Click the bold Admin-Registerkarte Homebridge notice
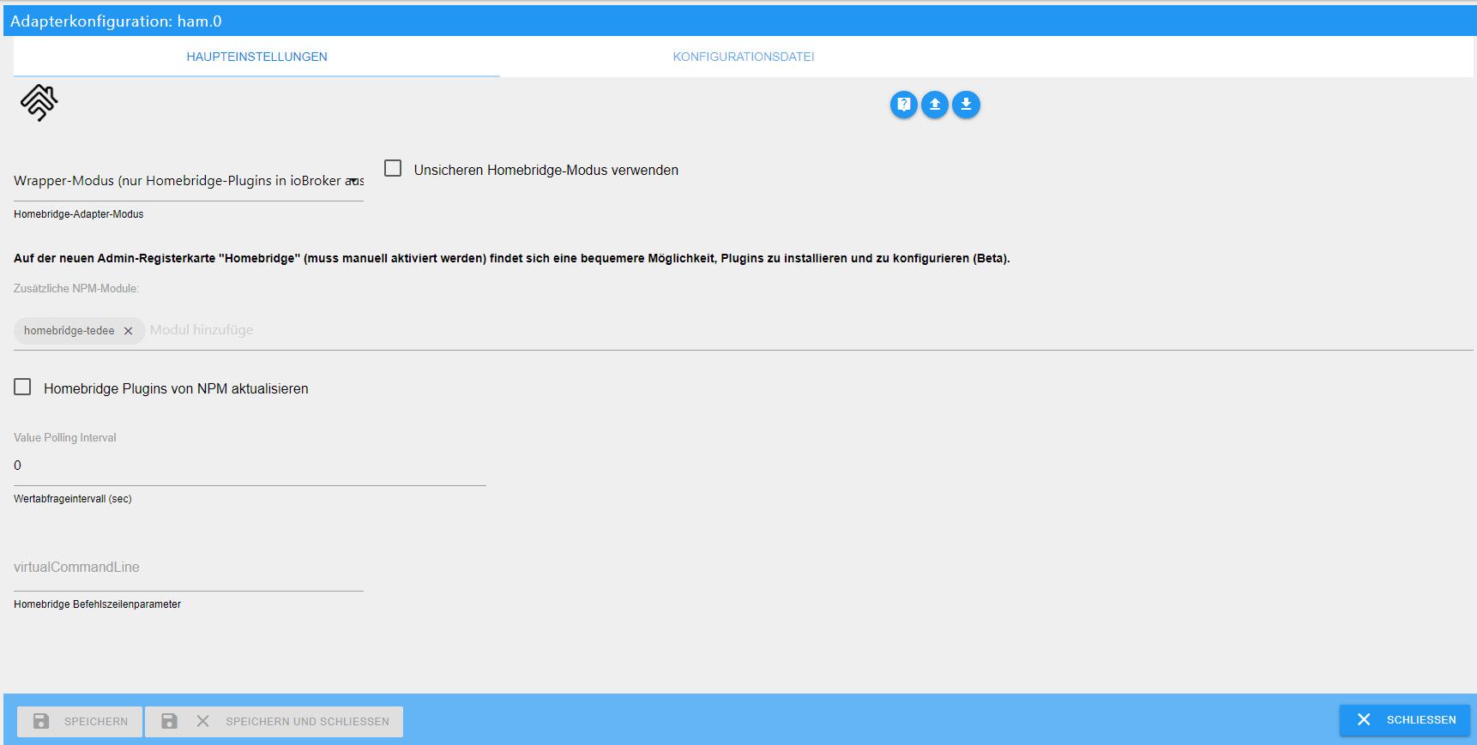This screenshot has height=745, width=1477. [512, 258]
